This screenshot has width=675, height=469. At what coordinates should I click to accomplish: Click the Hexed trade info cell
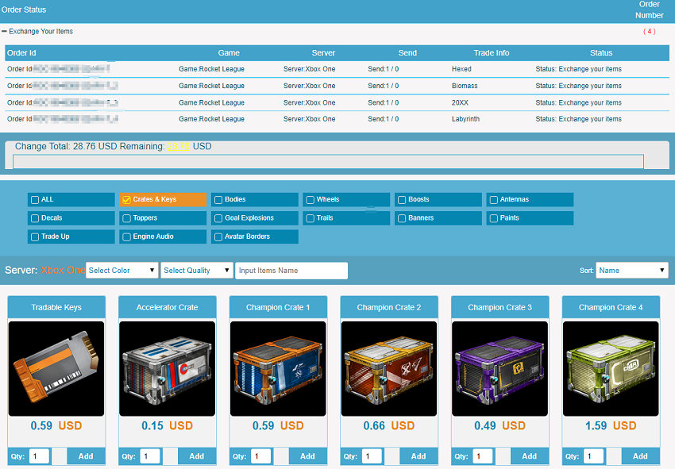pyautogui.click(x=461, y=69)
